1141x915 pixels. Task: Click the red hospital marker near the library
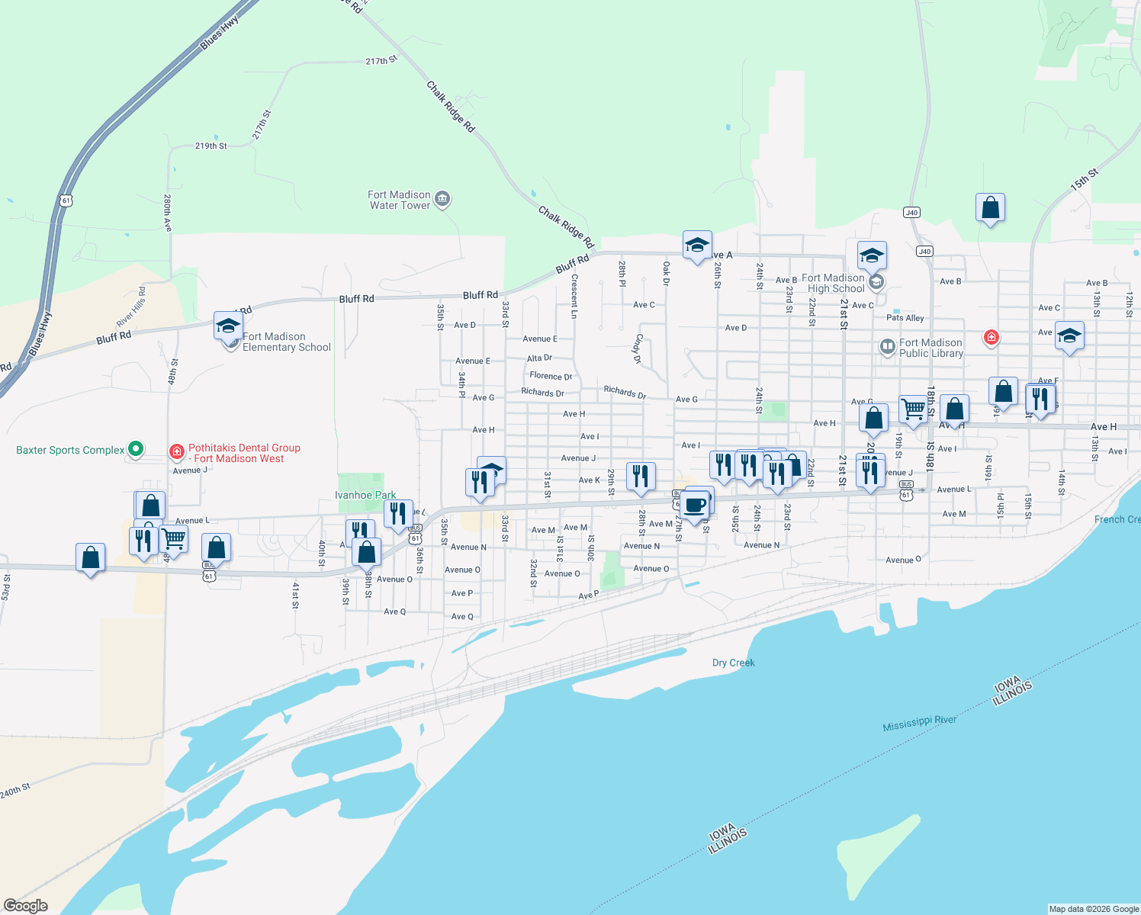pyautogui.click(x=990, y=336)
